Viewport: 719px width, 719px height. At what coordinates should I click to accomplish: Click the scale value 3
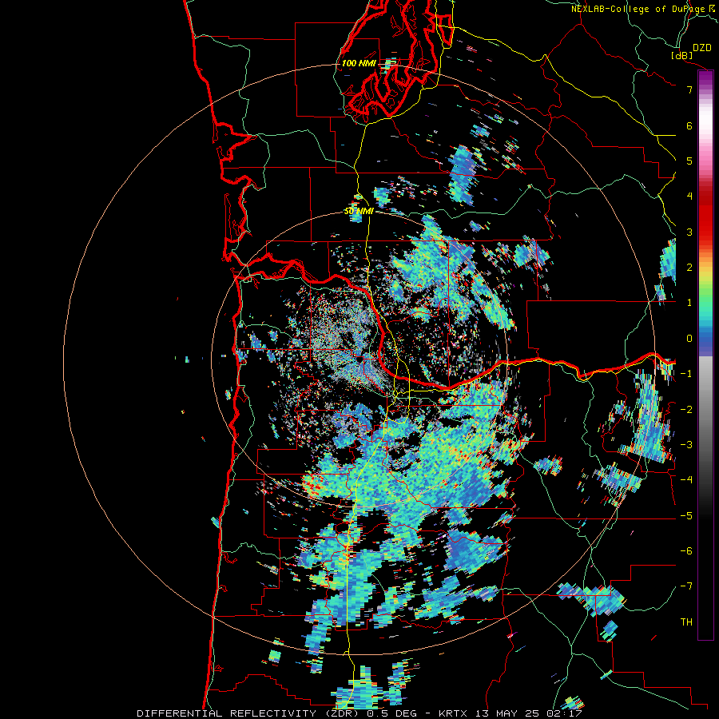(x=689, y=232)
